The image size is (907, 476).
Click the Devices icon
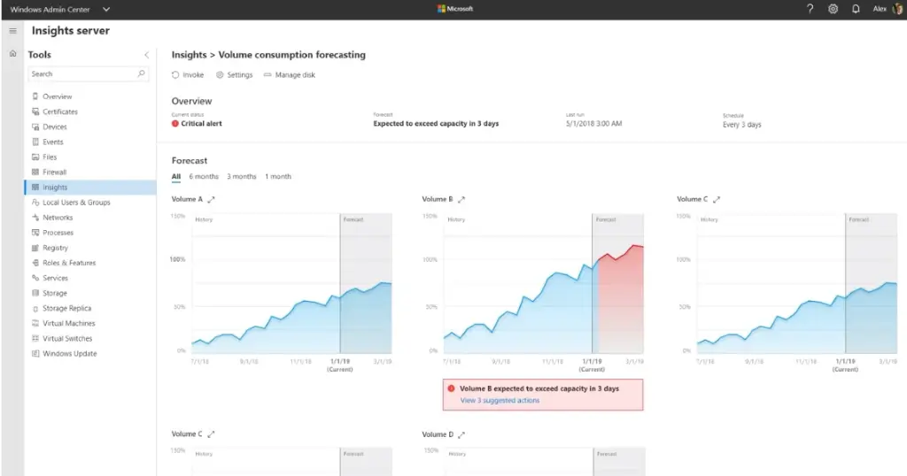click(x=35, y=127)
